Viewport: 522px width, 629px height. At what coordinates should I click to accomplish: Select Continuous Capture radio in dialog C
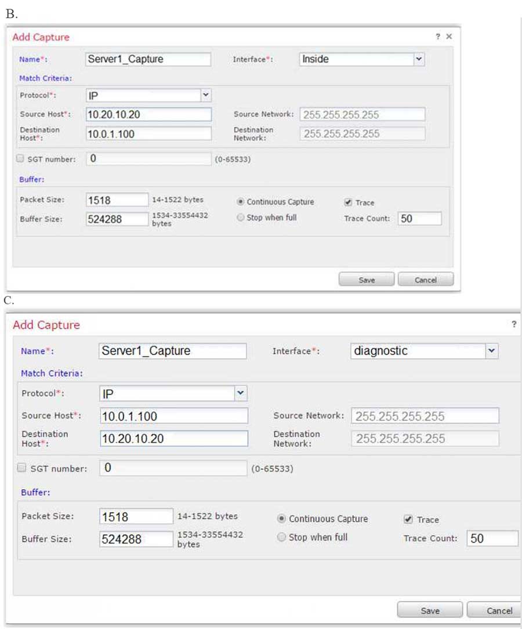click(282, 519)
